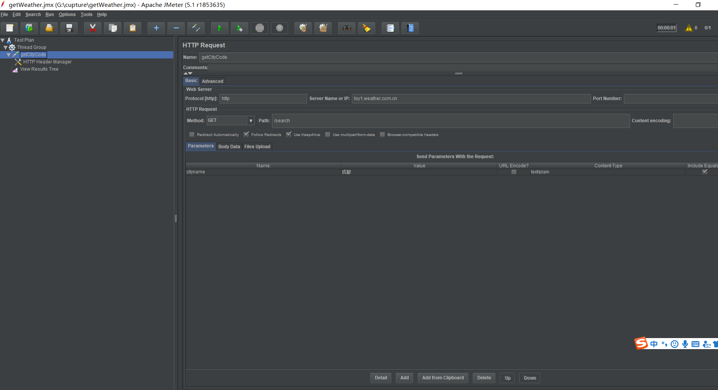718x390 pixels.
Task: Click the warning triangle log icon
Action: 689,28
